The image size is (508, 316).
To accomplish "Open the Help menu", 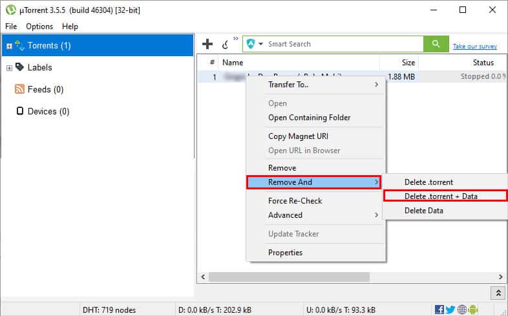I will (70, 26).
